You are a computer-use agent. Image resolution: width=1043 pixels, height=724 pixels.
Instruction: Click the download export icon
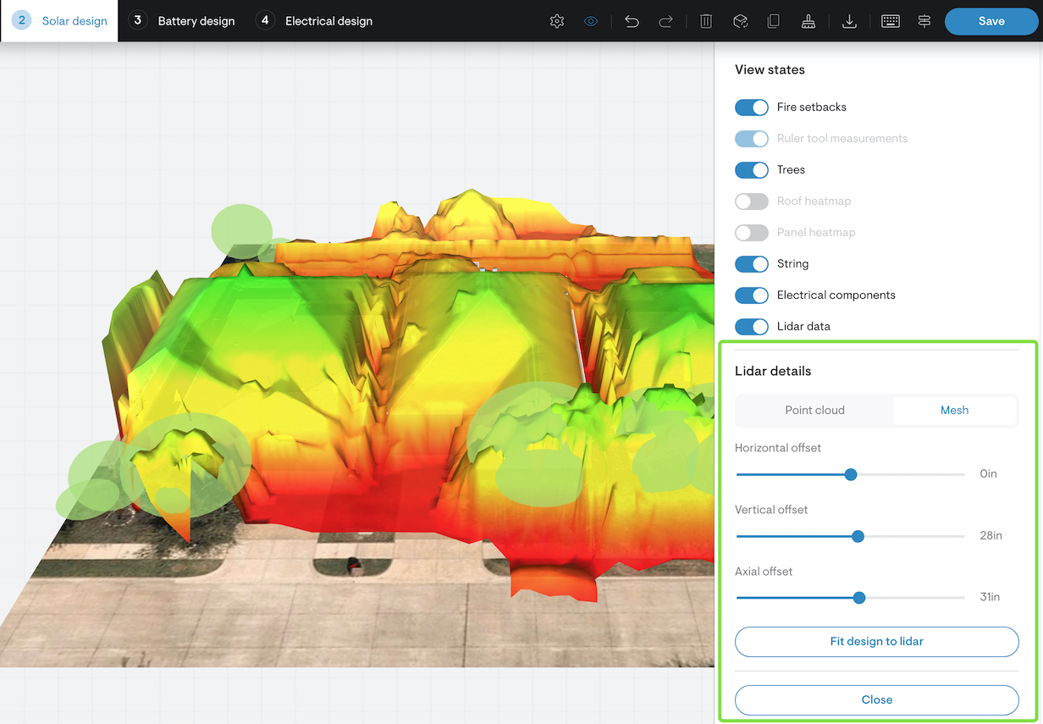tap(849, 21)
